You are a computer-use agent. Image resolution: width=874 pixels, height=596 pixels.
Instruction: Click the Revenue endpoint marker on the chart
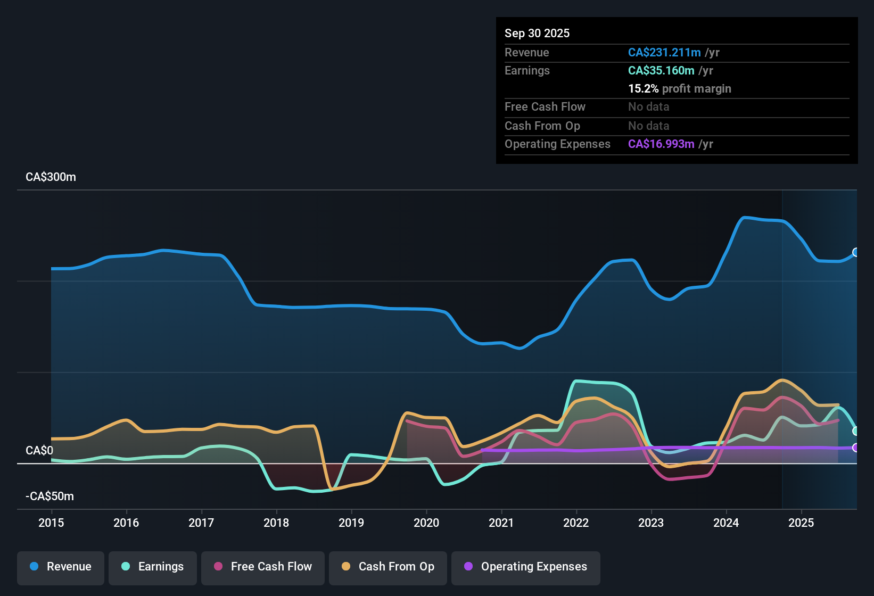coord(855,252)
